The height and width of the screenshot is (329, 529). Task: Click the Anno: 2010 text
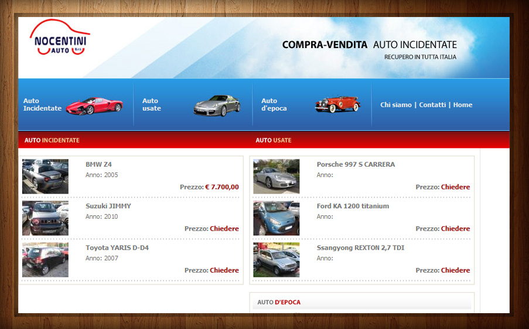(101, 216)
